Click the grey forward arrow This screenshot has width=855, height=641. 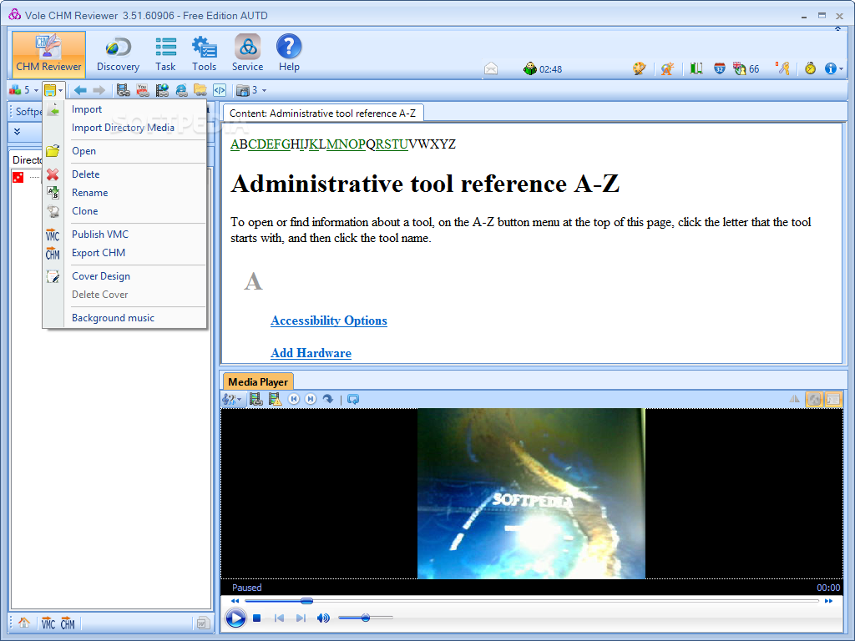coord(99,90)
